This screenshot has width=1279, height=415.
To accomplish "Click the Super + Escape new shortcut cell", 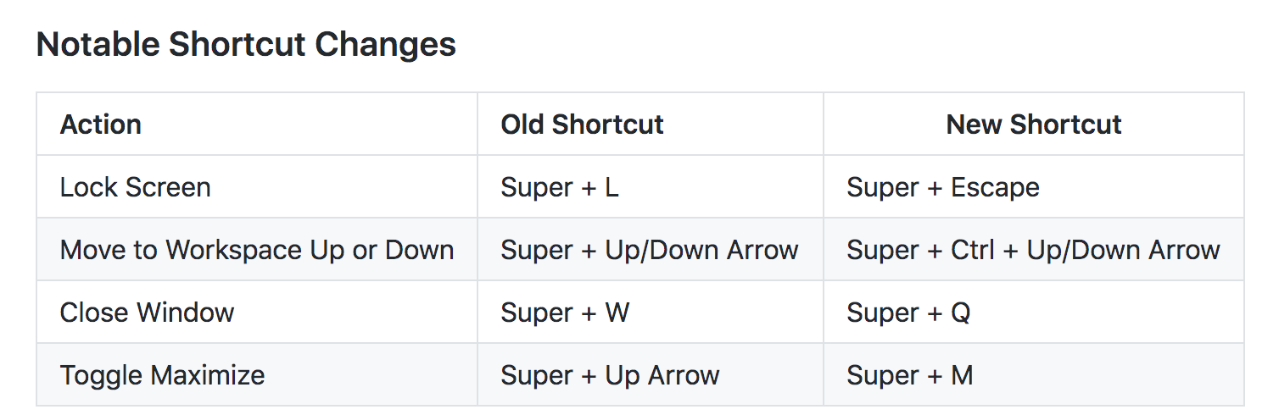I will [x=1034, y=186].
